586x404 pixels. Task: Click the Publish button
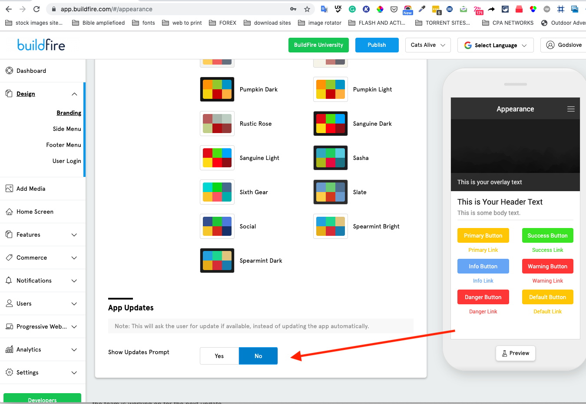coord(377,45)
